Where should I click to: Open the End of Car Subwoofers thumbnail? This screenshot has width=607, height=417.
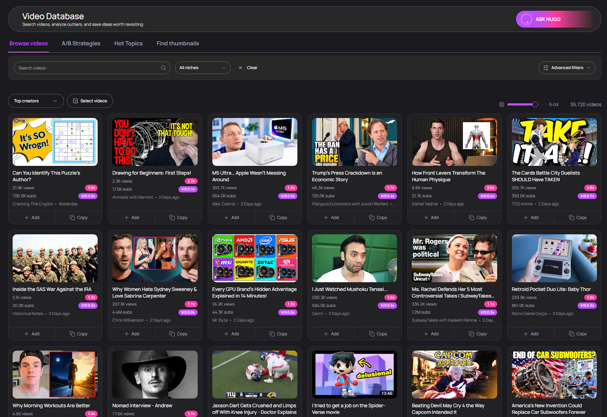[554, 375]
